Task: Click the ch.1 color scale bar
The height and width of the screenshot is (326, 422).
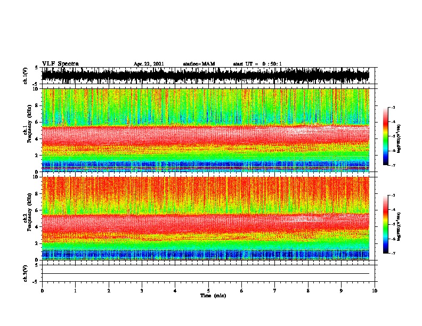Action: pyautogui.click(x=385, y=136)
